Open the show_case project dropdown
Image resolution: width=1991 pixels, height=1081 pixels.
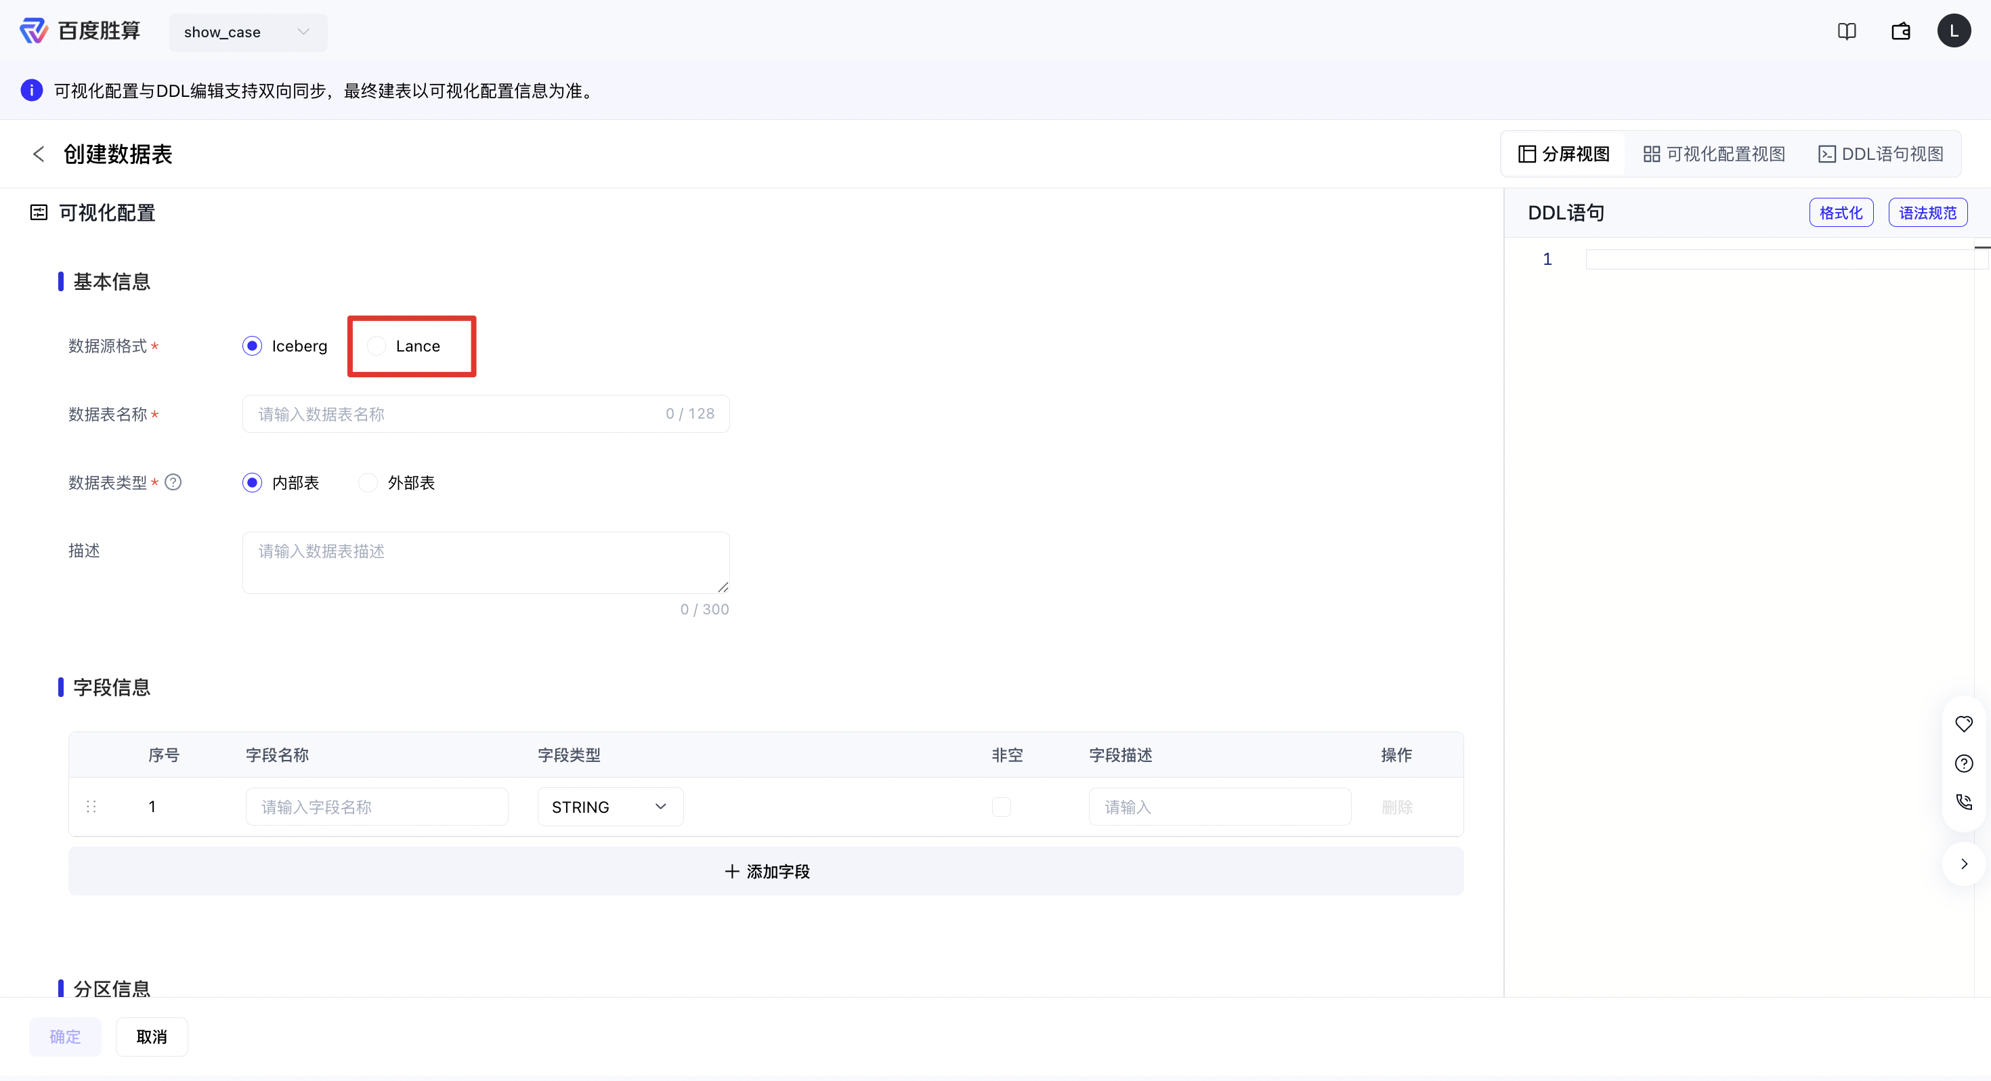tap(248, 33)
